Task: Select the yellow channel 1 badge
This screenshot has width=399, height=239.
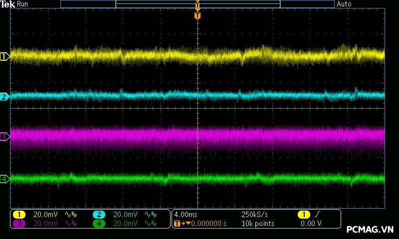Action: [19, 215]
